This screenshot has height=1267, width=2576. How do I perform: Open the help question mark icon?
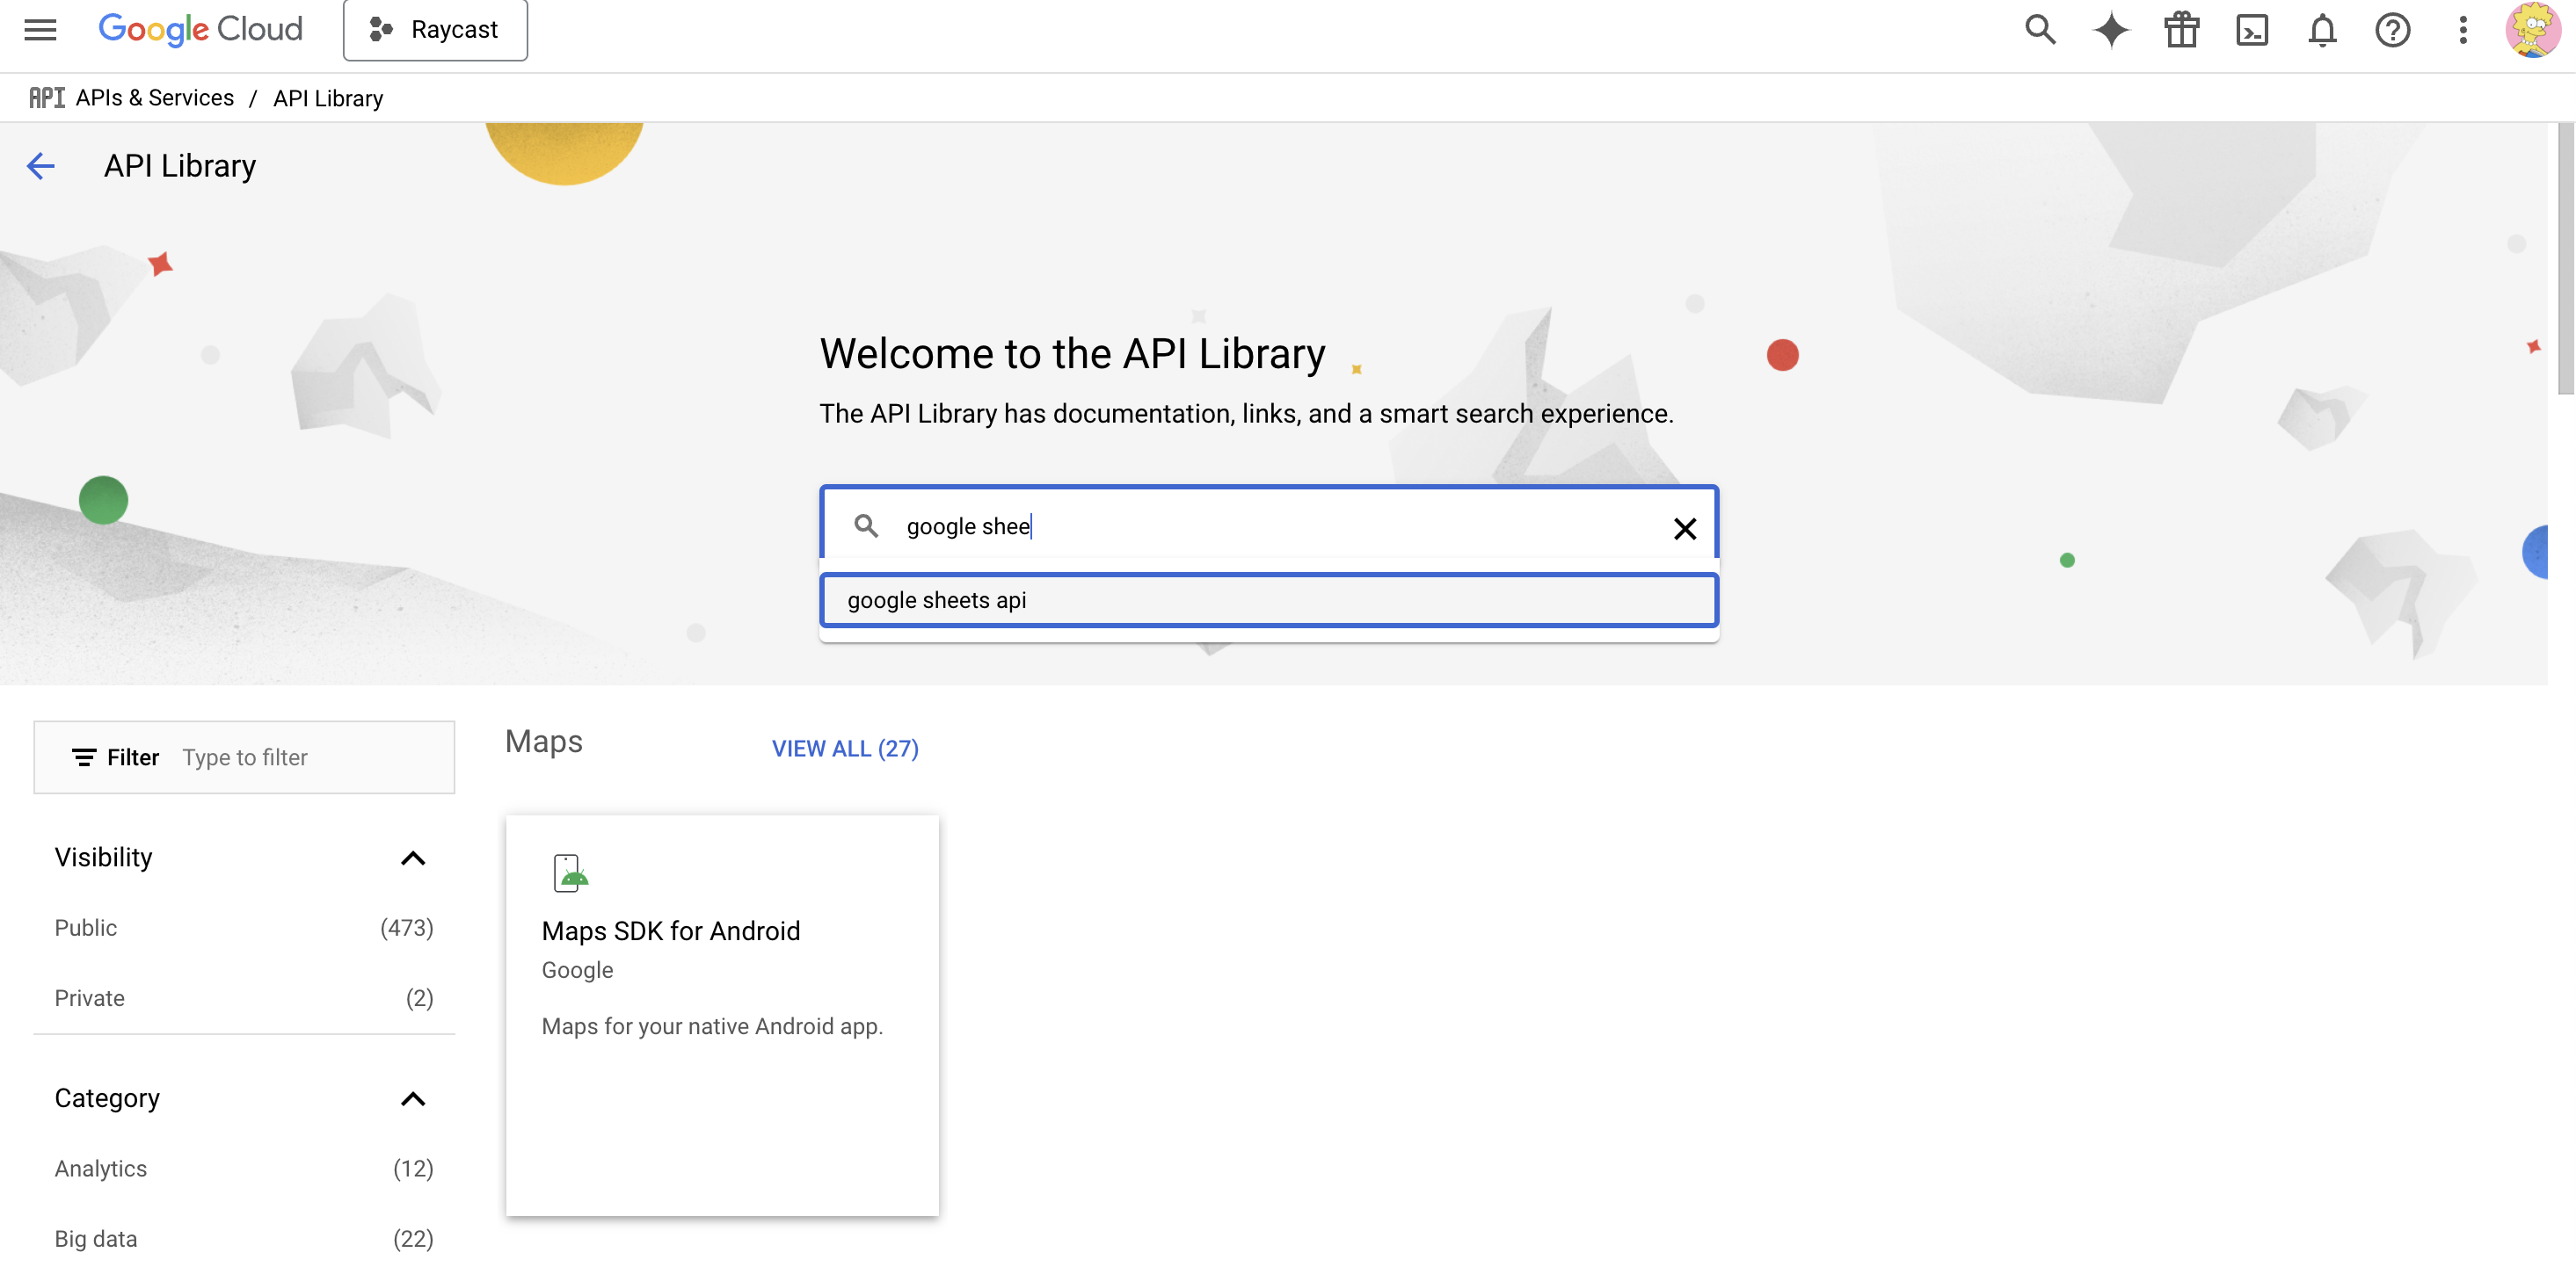tap(2392, 30)
